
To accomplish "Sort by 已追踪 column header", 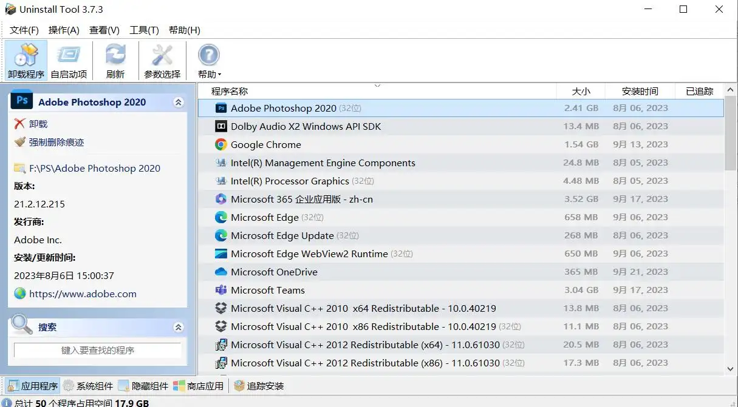I will 699,91.
